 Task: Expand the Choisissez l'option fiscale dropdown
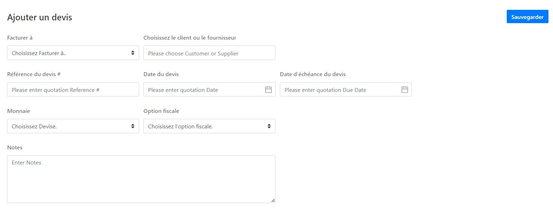209,126
